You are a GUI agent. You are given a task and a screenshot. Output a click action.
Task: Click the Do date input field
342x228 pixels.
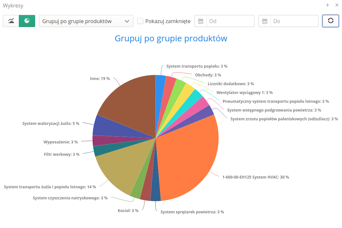pyautogui.click(x=294, y=21)
